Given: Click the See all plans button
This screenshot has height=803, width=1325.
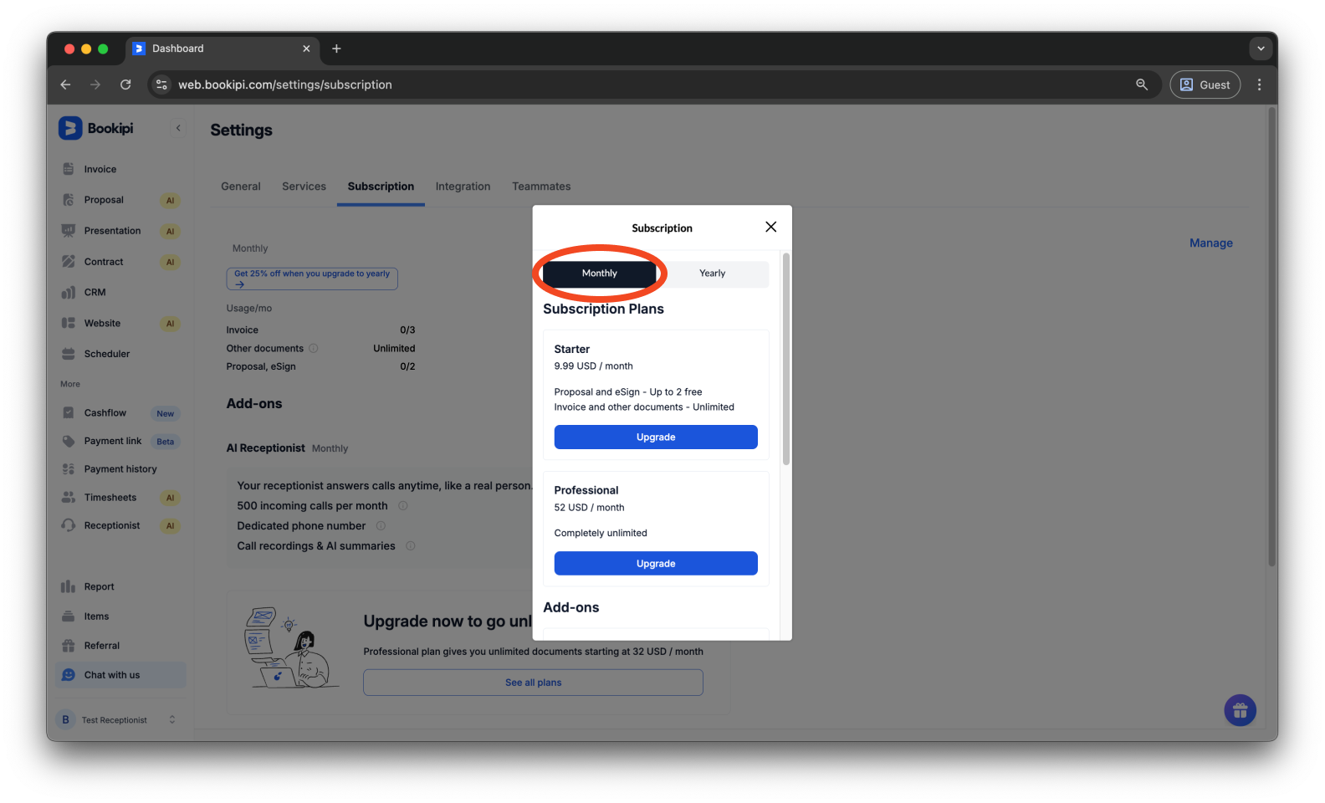Looking at the screenshot, I should click(533, 683).
